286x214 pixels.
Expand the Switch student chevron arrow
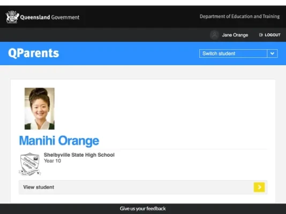tap(272, 53)
